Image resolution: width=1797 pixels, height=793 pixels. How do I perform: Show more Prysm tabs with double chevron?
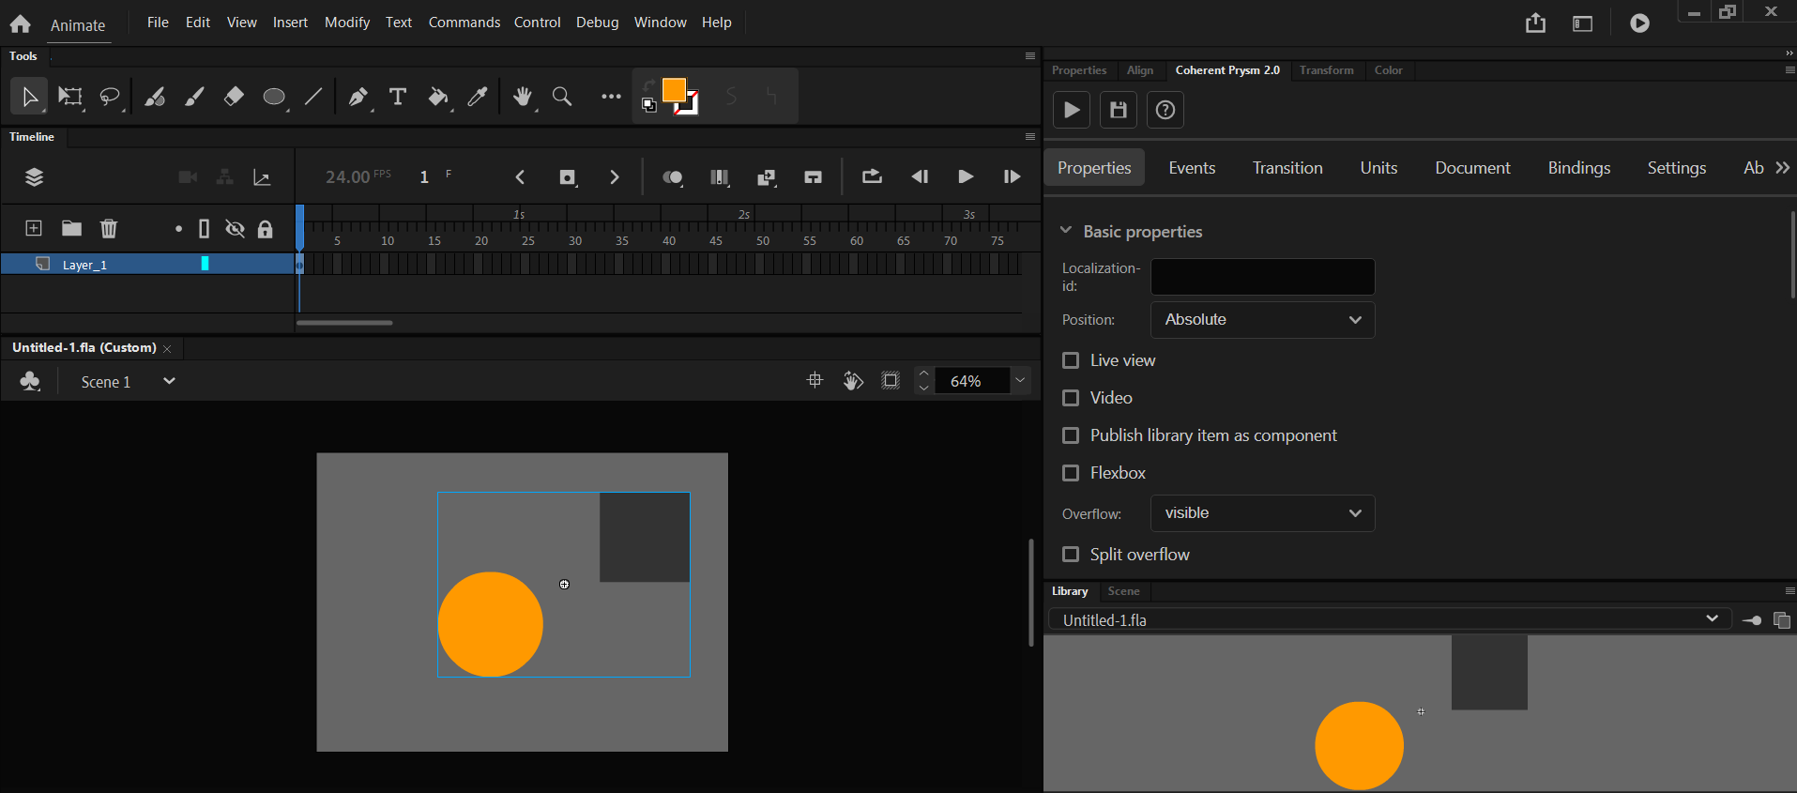point(1783,167)
